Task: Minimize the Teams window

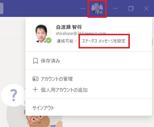Action: 115,8
